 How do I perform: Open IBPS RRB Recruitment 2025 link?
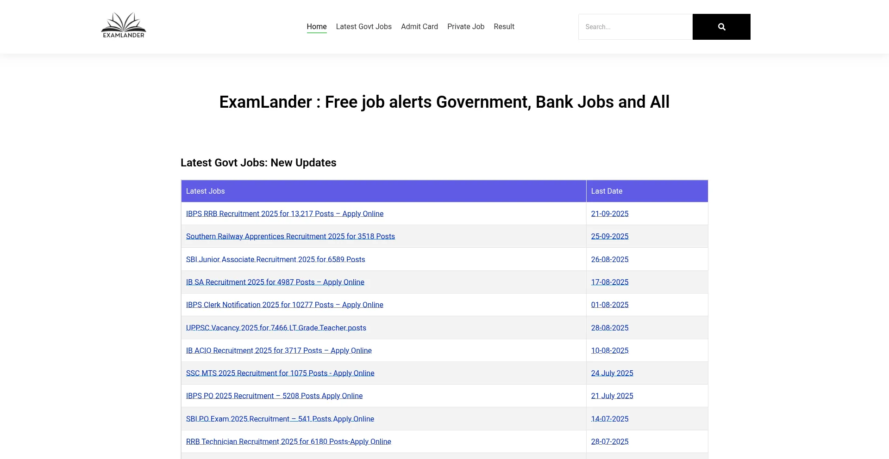284,214
